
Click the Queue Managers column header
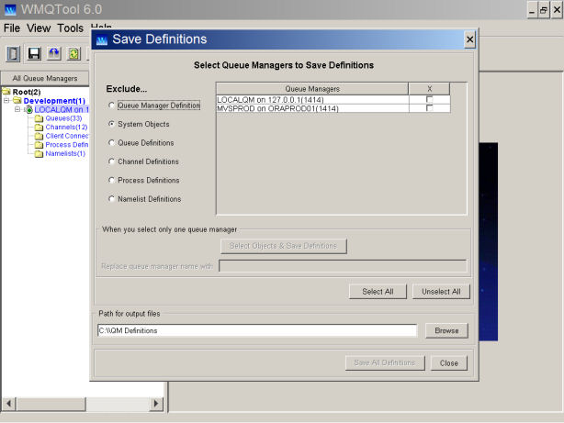tap(312, 89)
